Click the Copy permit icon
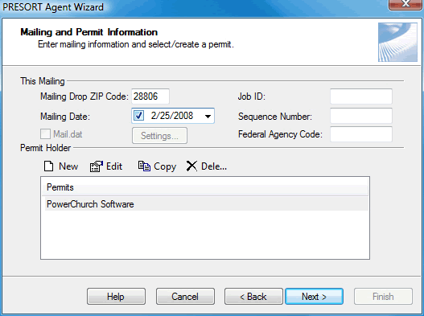The image size is (424, 316). pos(144,166)
